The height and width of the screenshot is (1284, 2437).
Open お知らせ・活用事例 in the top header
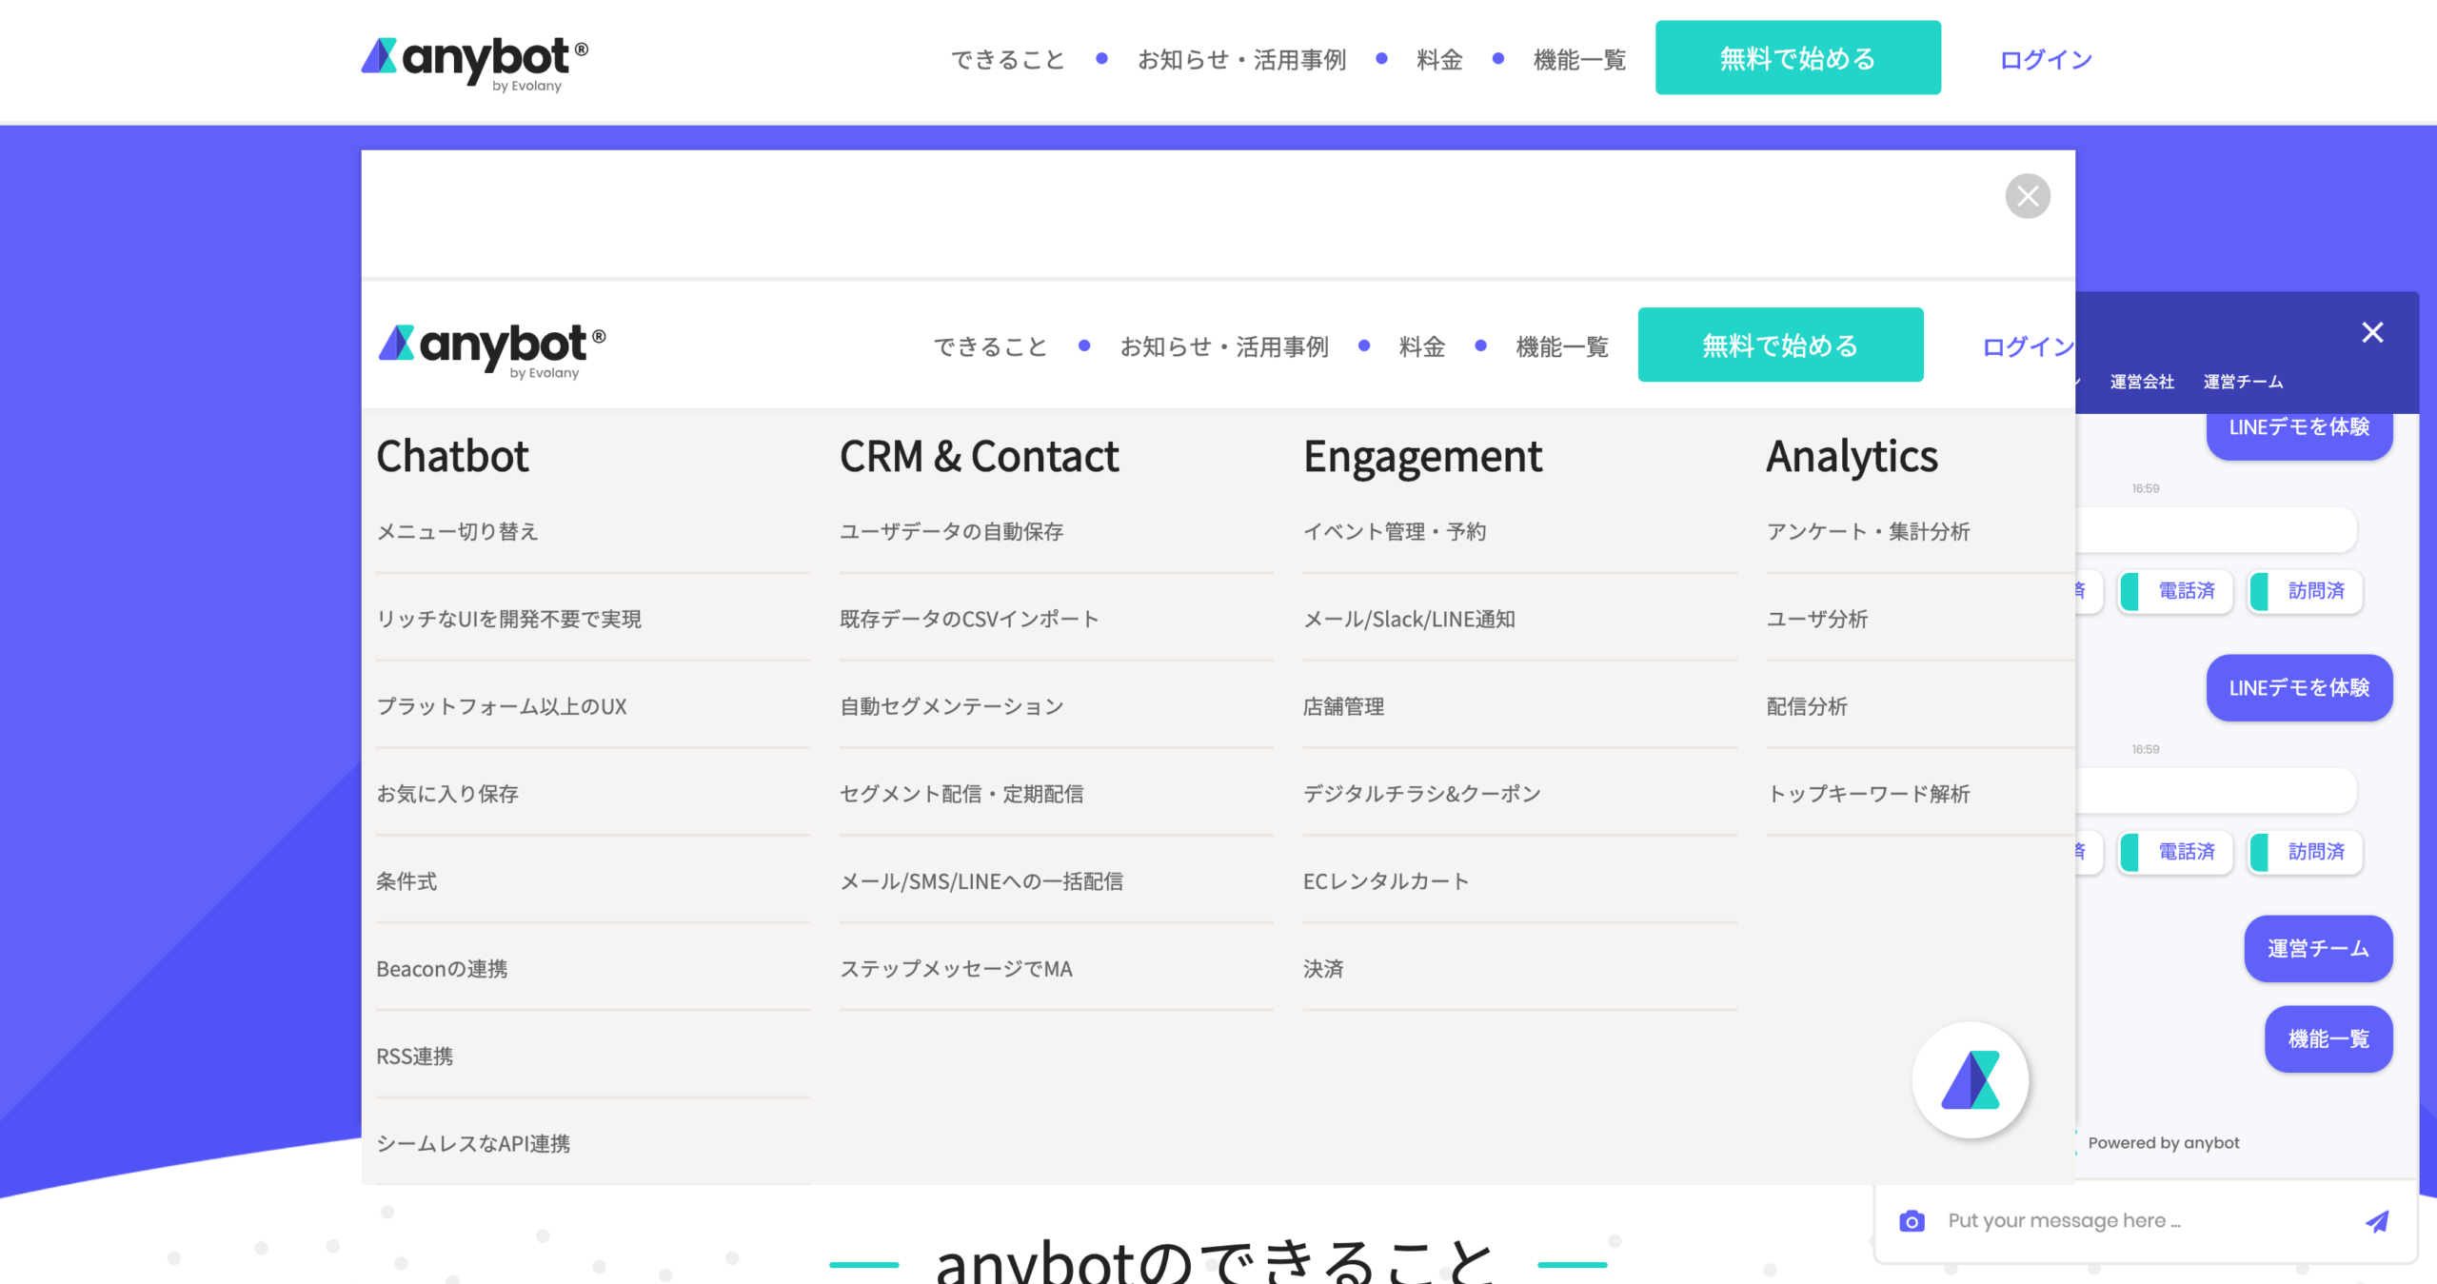(1241, 60)
